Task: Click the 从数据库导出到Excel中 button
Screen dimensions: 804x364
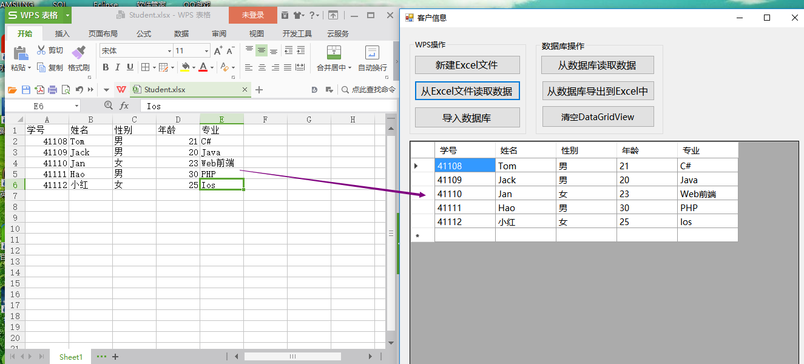Action: (x=598, y=91)
